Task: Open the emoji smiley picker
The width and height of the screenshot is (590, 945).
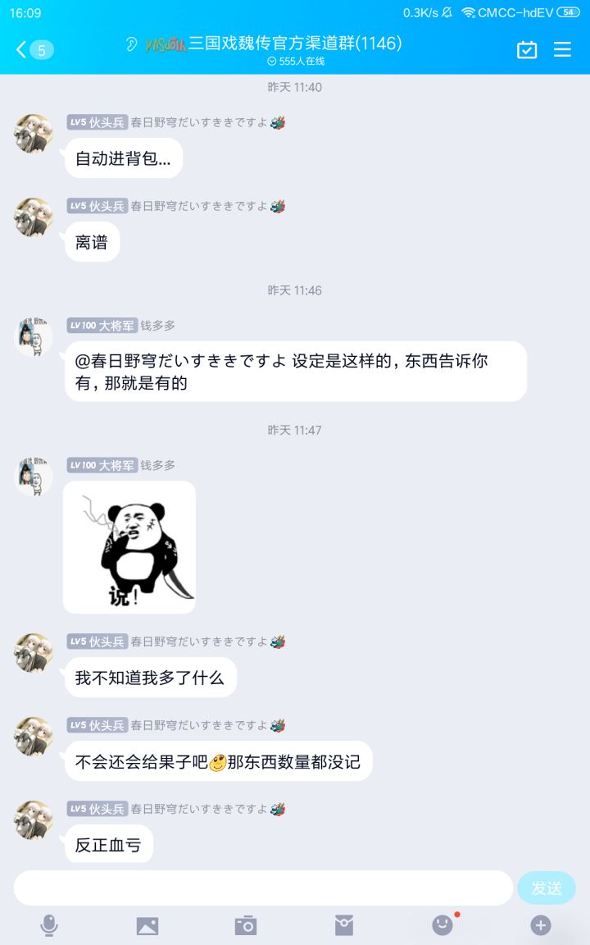Action: (442, 925)
